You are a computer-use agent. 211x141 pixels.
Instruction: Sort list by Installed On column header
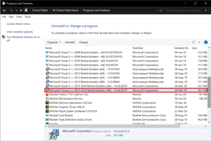[182, 48]
